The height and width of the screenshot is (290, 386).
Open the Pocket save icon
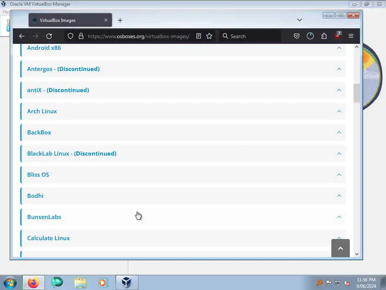click(x=297, y=36)
